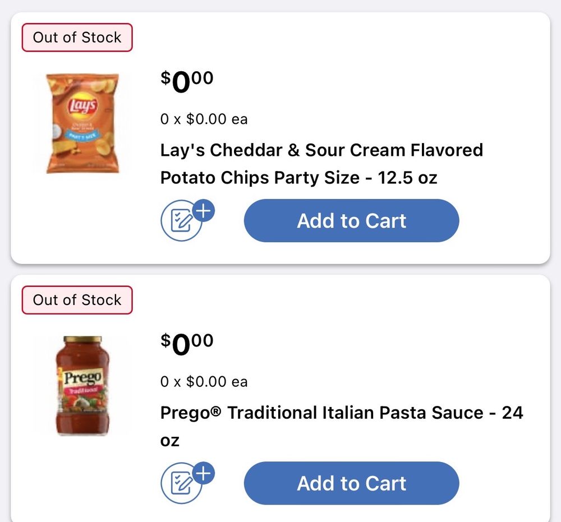Add Lay's Cheddar chips to cart
This screenshot has height=522, width=561.
pyautogui.click(x=351, y=221)
